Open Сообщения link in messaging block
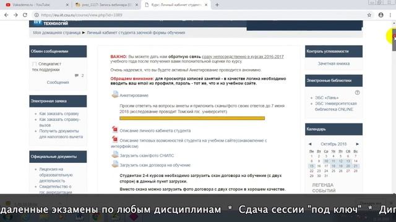Viewport: 396px width, 222px height. click(x=58, y=82)
